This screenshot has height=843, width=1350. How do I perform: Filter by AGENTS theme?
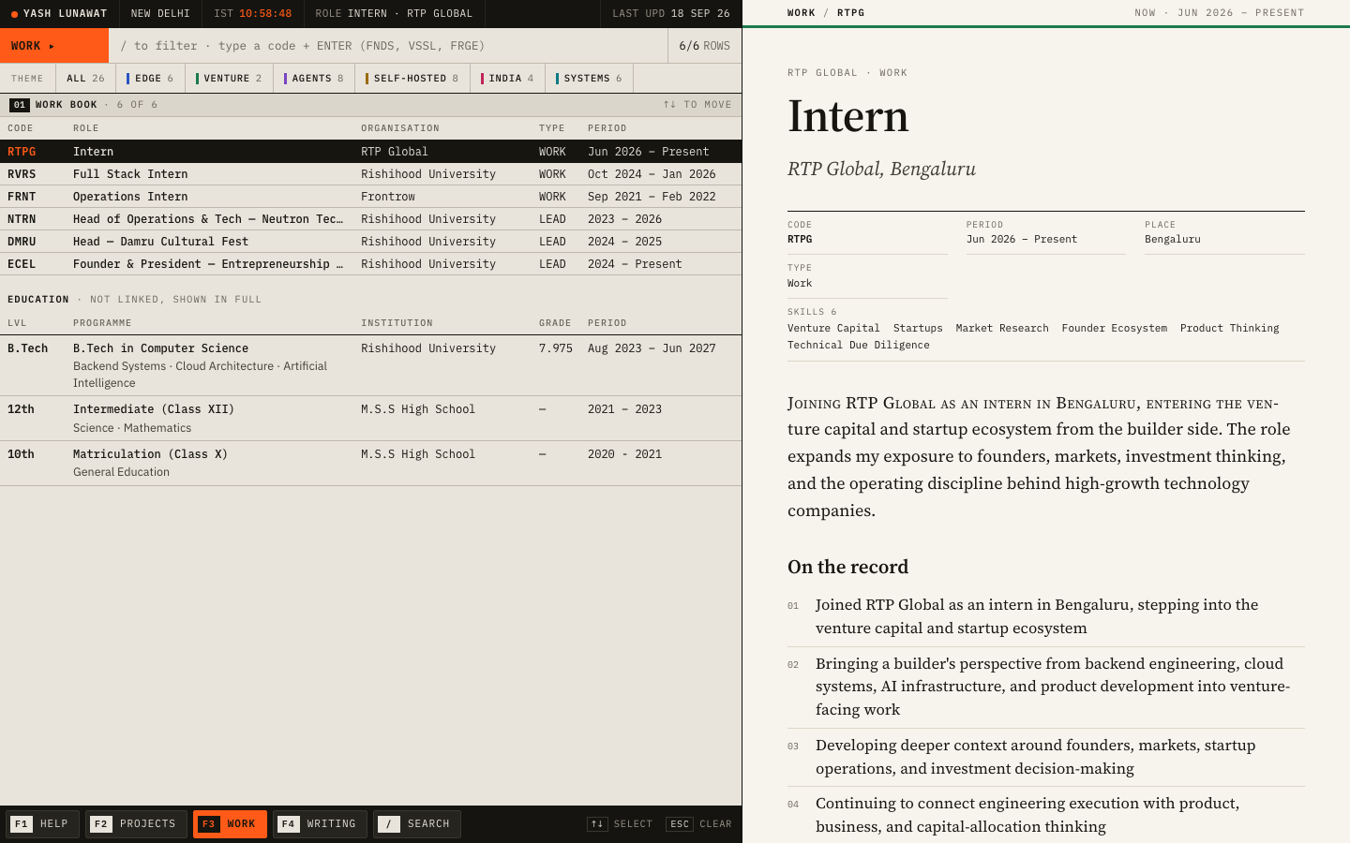tap(314, 79)
